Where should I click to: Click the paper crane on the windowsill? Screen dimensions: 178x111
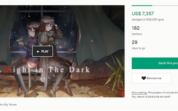71,49
